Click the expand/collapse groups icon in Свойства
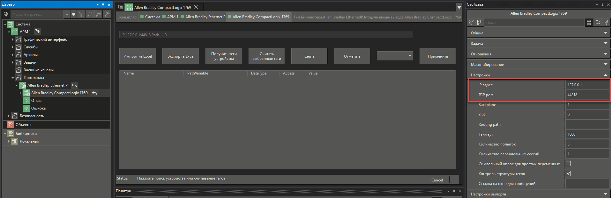The width and height of the screenshot is (611, 198). (x=480, y=23)
